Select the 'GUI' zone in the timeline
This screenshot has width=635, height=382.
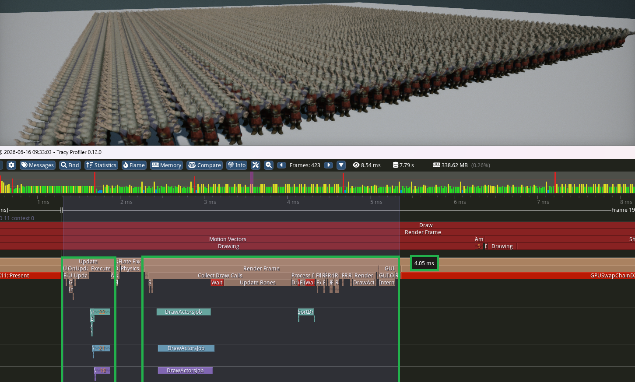coord(389,269)
